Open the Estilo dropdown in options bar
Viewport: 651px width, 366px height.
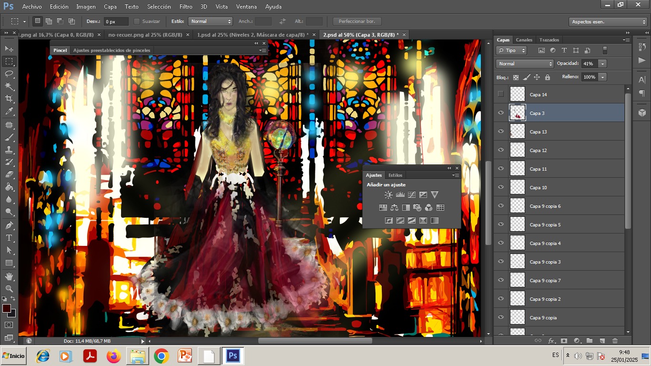pyautogui.click(x=210, y=21)
